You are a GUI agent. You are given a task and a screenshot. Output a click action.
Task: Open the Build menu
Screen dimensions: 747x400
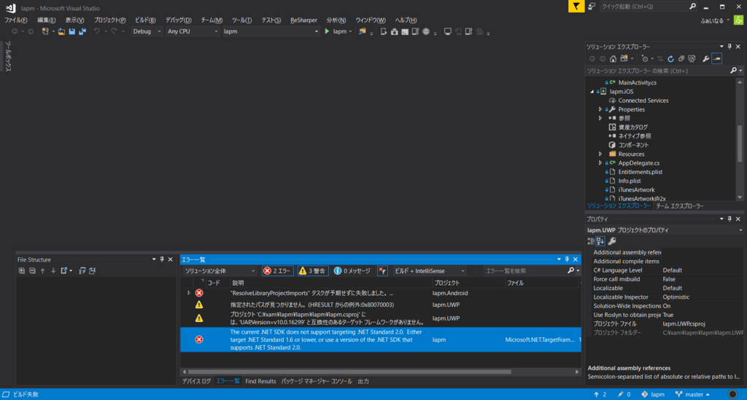pyautogui.click(x=145, y=20)
